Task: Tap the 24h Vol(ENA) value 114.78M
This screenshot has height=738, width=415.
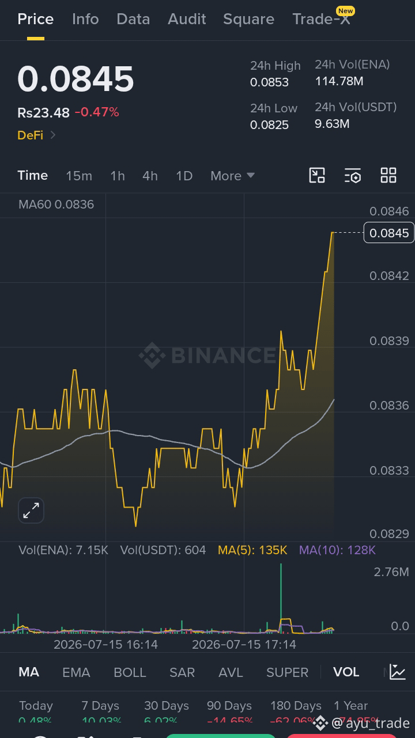Action: [339, 81]
